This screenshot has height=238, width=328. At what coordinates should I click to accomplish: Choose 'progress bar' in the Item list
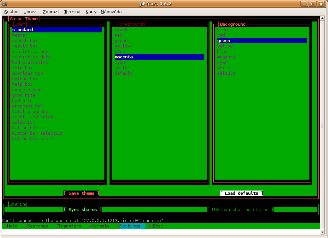(x=28, y=106)
